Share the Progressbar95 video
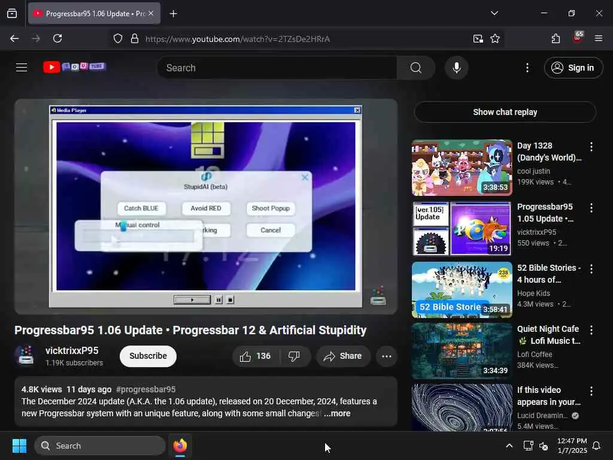 point(343,356)
